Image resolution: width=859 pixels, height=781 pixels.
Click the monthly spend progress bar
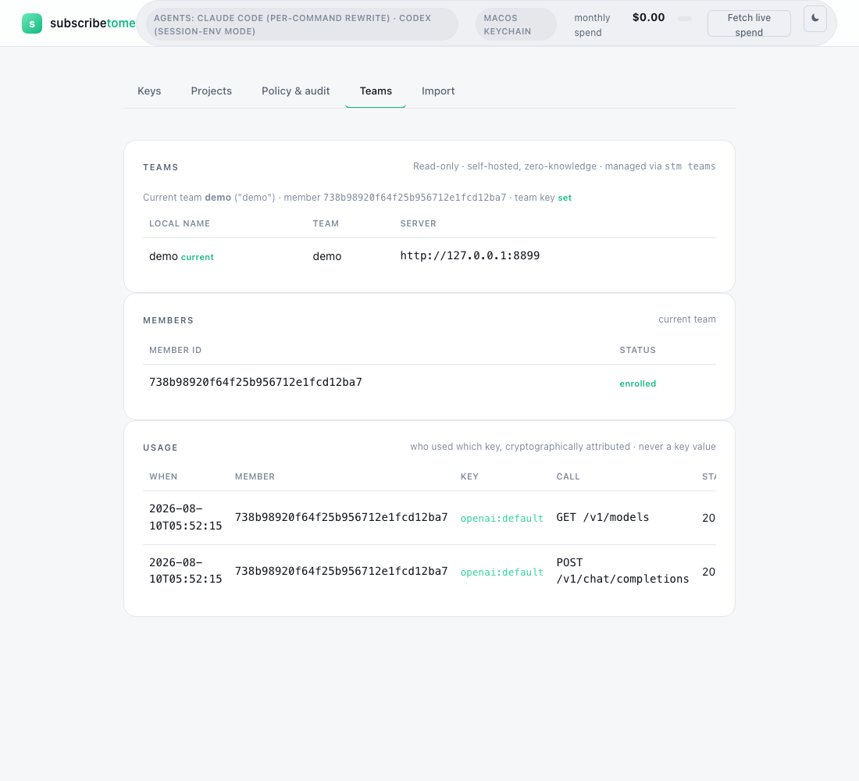coord(685,19)
